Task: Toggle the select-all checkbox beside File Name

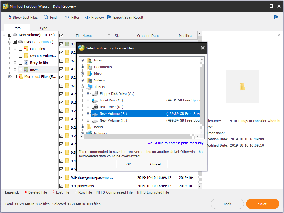Action: (61, 36)
